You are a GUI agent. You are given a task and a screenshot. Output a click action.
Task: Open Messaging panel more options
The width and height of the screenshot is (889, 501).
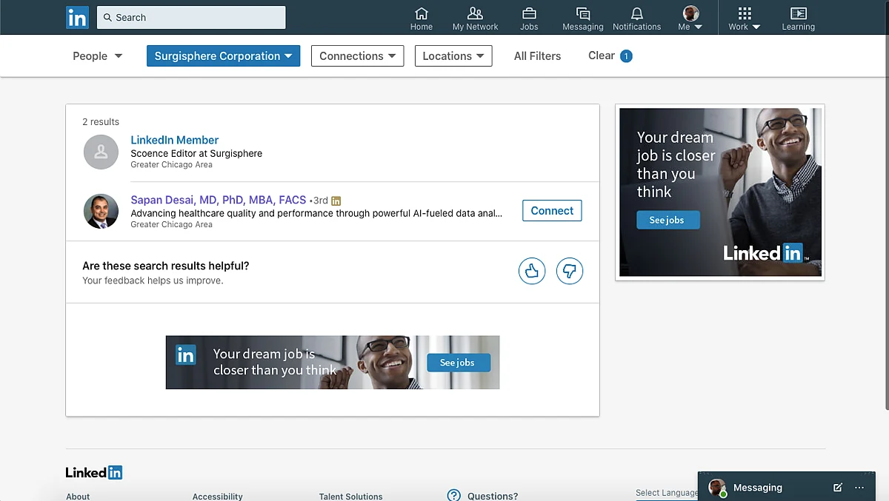pyautogui.click(x=859, y=488)
